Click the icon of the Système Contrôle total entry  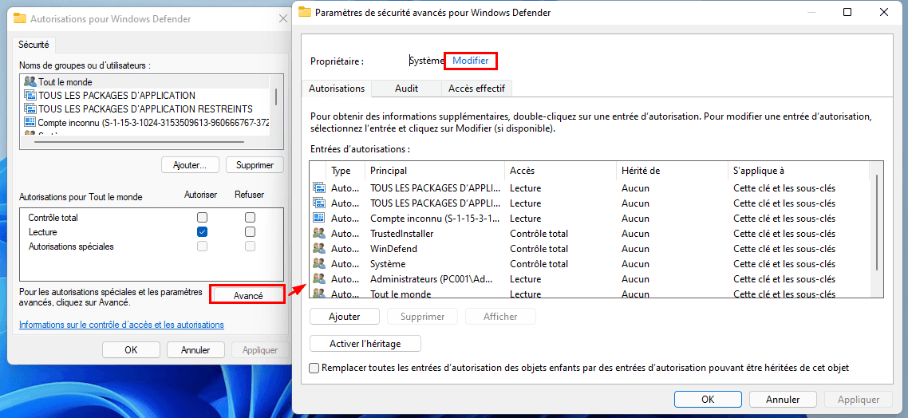318,263
